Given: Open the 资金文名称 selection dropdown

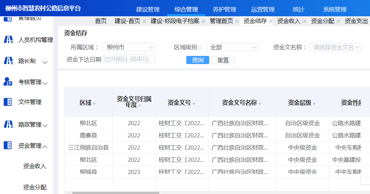Looking at the screenshot, I should pos(335,47).
